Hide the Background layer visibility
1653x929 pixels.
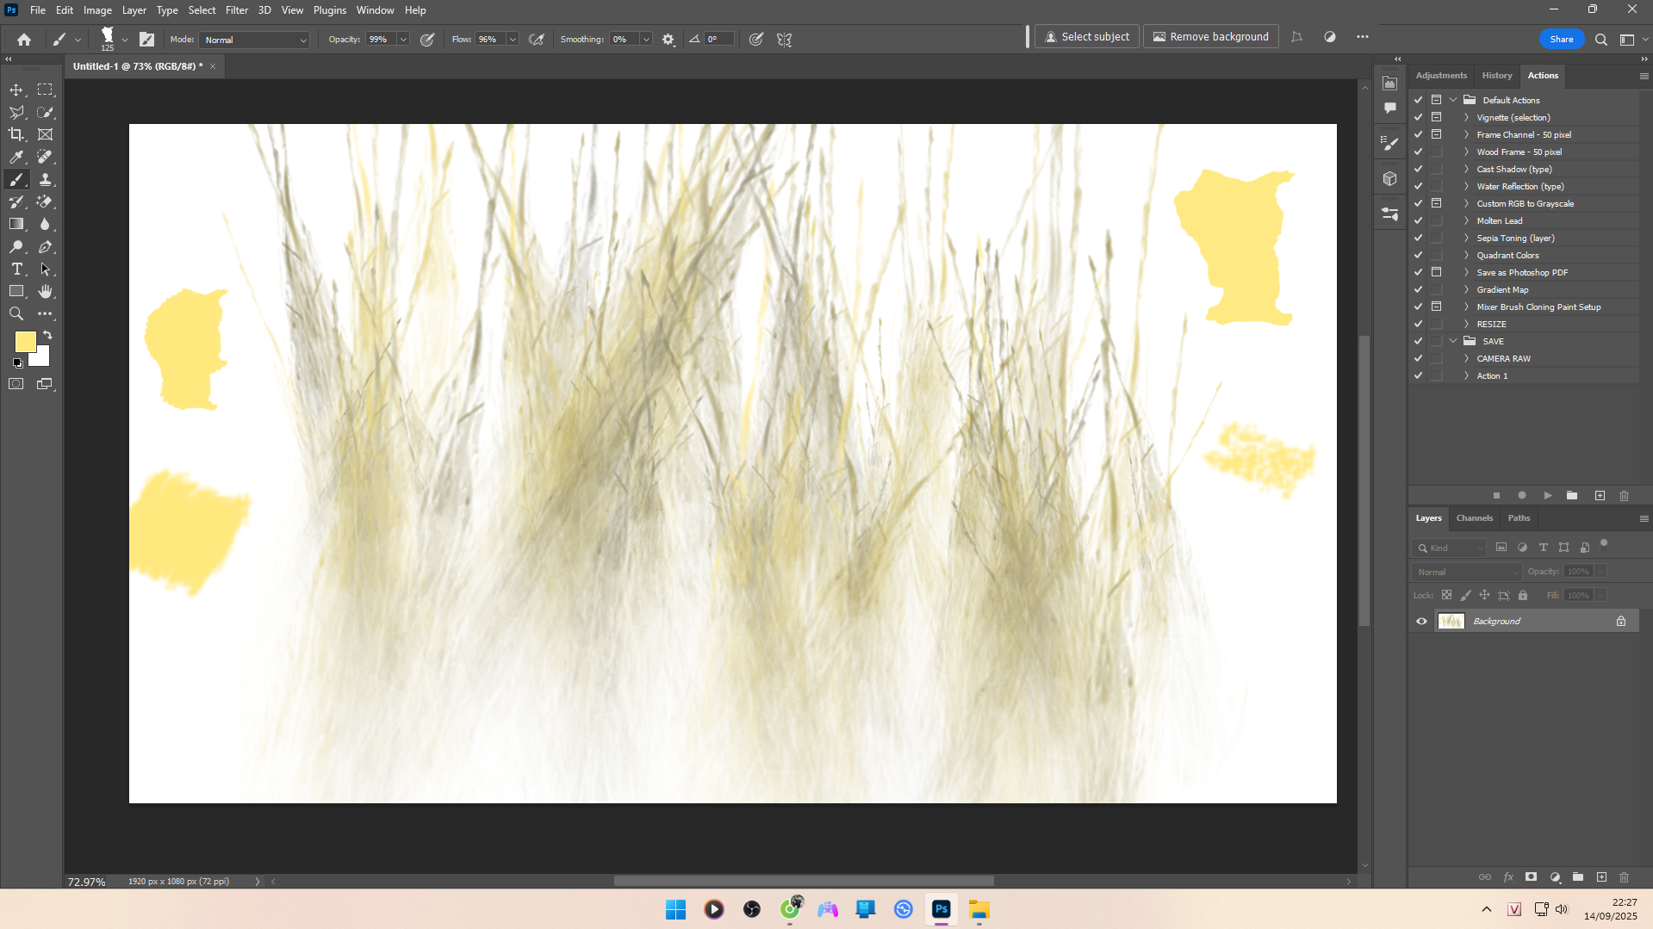[1421, 622]
